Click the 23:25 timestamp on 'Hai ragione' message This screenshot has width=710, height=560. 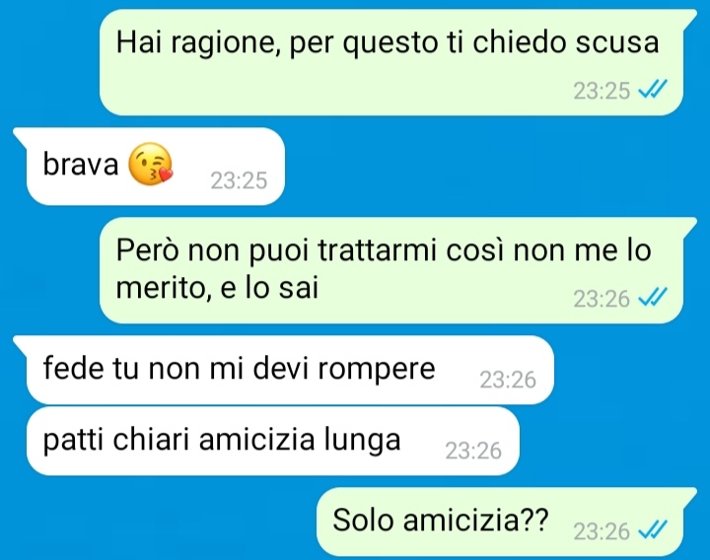(602, 91)
